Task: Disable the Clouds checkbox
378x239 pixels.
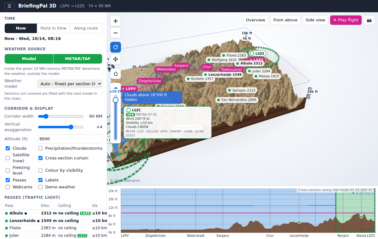Action: [x=8, y=148]
